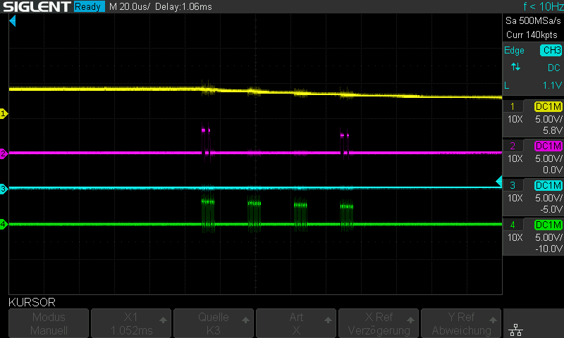Select the X1 1.052ms cursor button
Screen dimensions: 564x338
pos(131,323)
